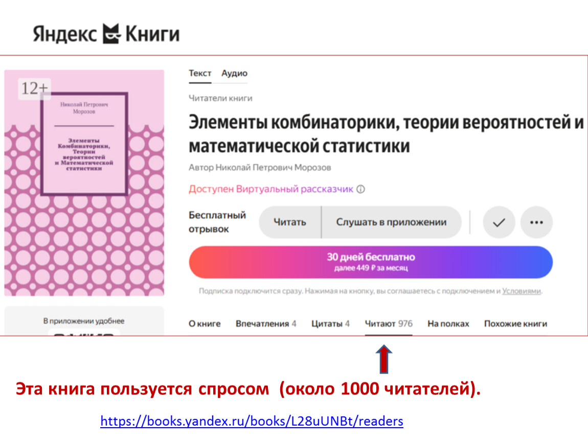Open the Похожие книги tab

(515, 323)
